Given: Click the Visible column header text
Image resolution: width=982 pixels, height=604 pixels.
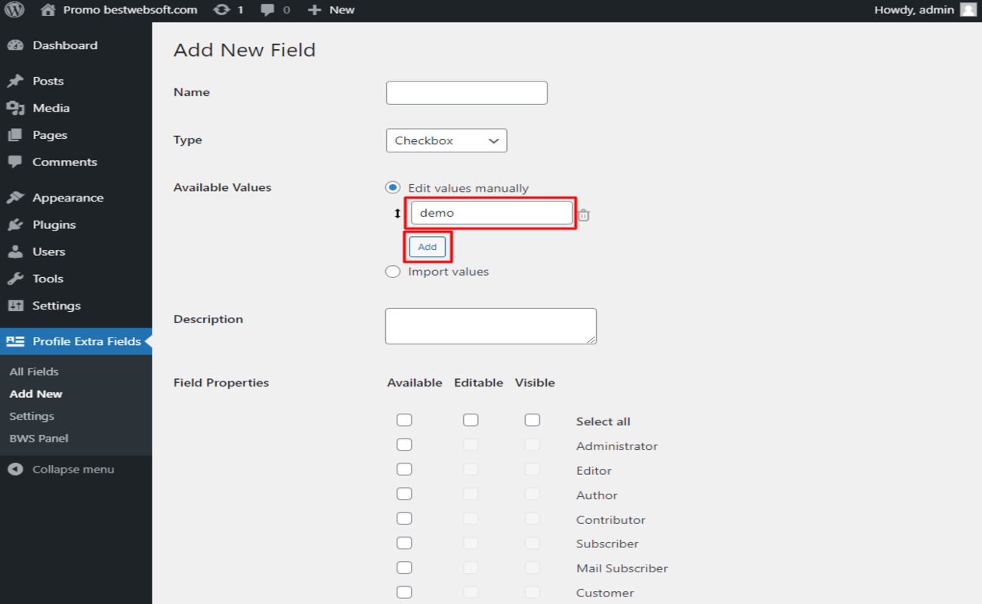Looking at the screenshot, I should 535,383.
